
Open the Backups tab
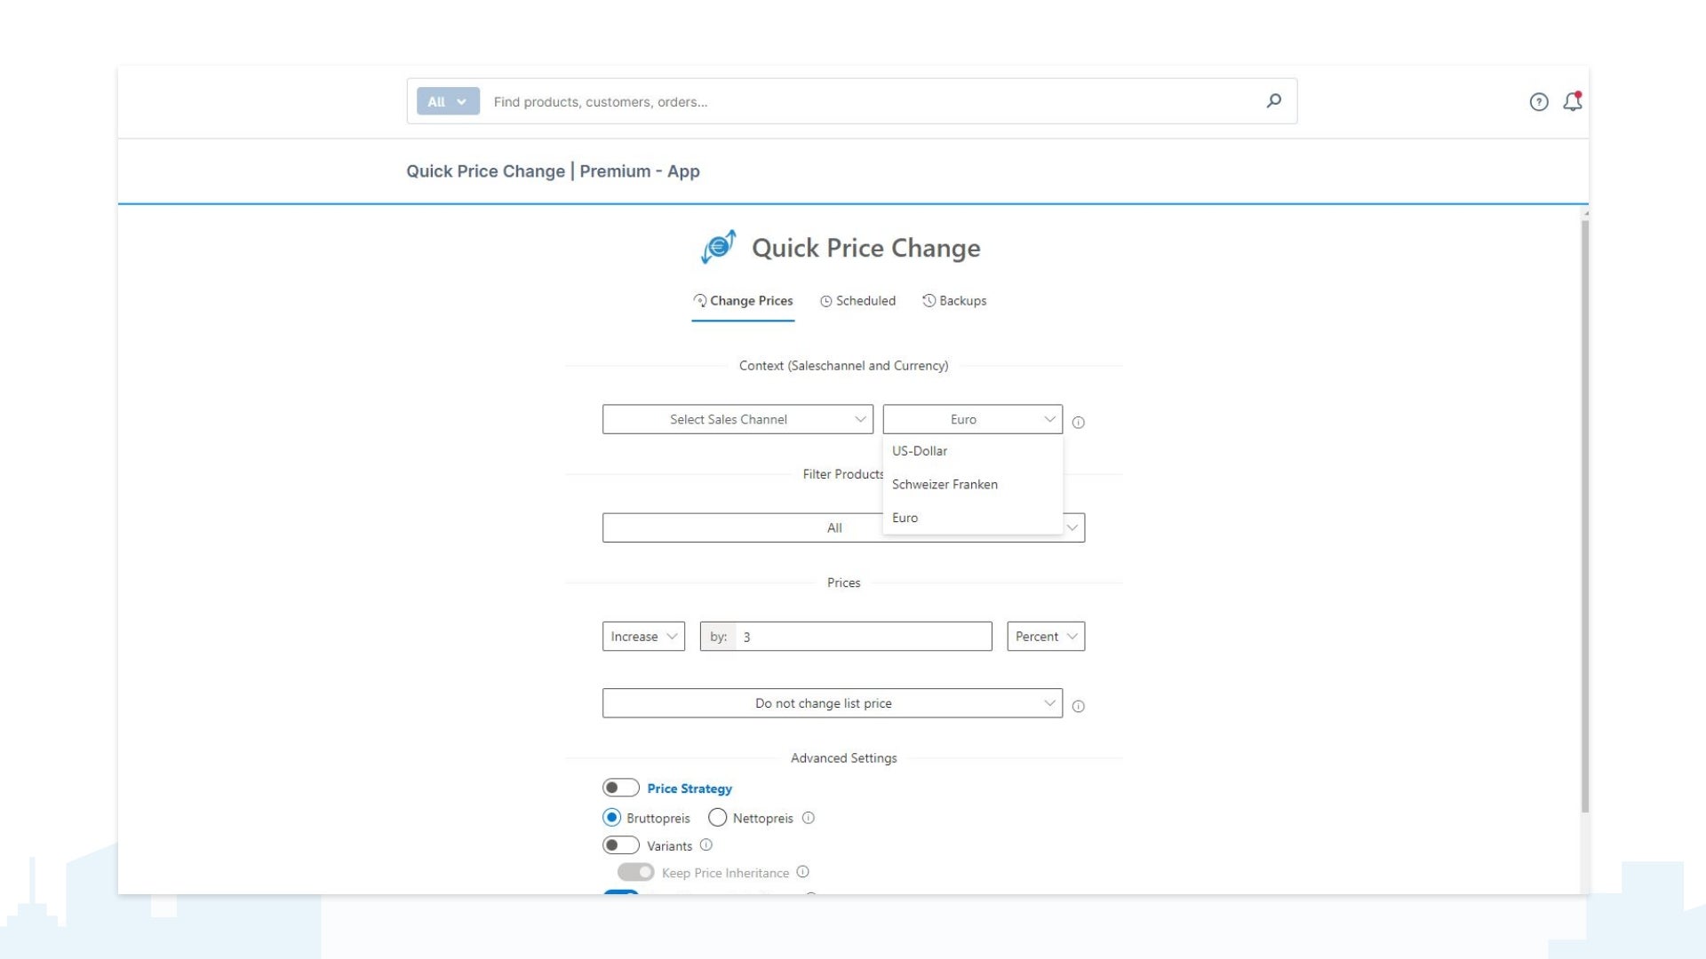[954, 301]
